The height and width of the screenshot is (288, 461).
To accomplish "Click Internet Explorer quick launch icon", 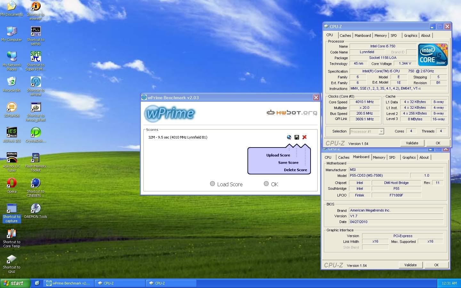I will pyautogui.click(x=37, y=283).
